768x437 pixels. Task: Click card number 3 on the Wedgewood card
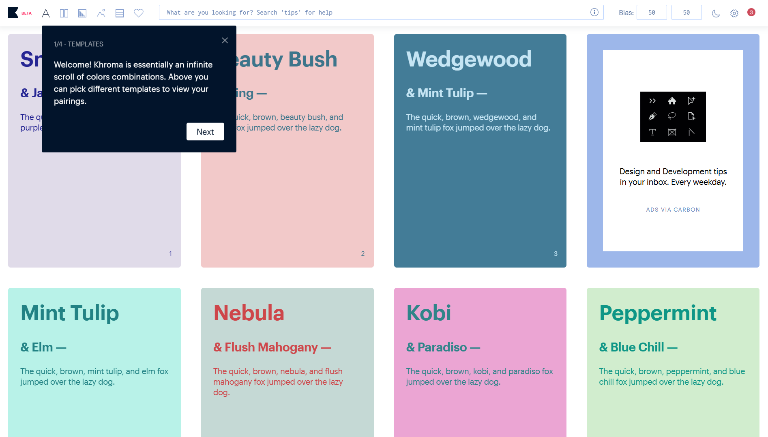coord(556,254)
